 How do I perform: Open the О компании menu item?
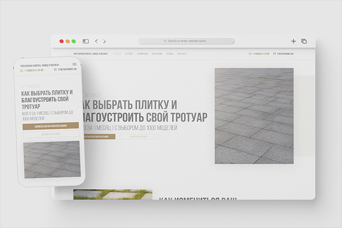[142, 54]
